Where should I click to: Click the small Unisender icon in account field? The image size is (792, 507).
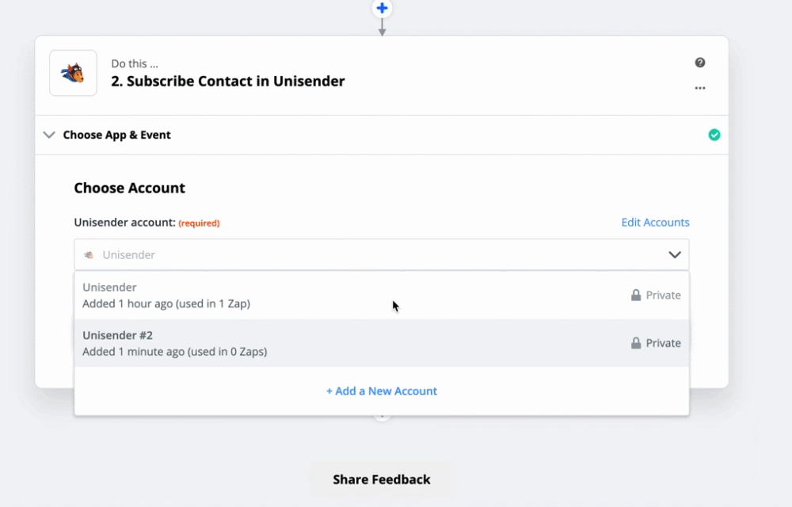coord(89,255)
